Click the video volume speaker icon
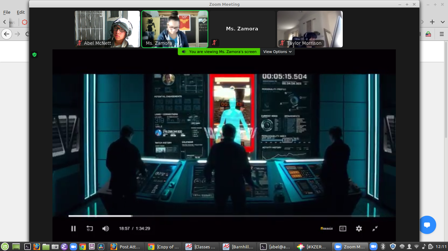This screenshot has height=251, width=448. [x=106, y=228]
